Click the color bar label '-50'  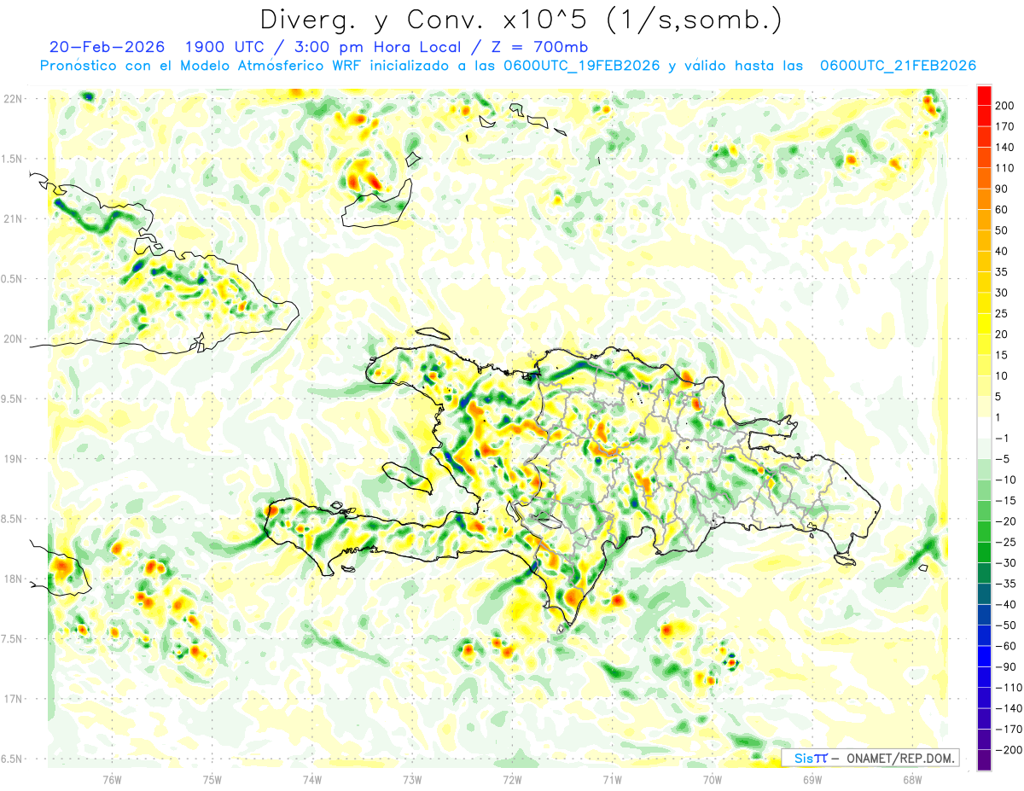(1006, 625)
